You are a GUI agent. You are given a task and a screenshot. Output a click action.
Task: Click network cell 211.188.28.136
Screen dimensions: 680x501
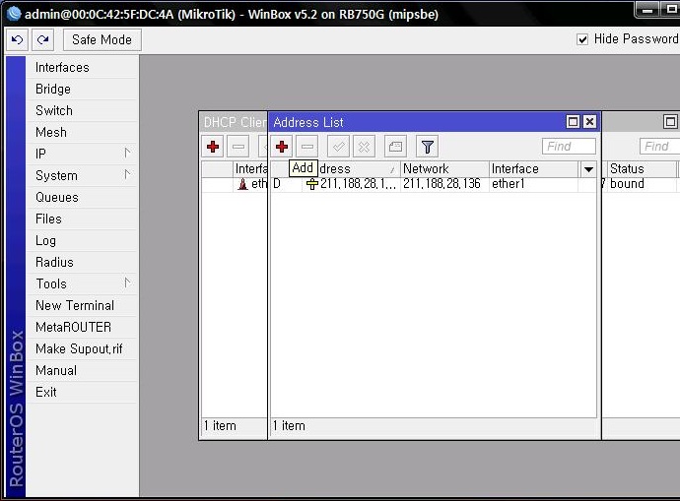(x=442, y=184)
